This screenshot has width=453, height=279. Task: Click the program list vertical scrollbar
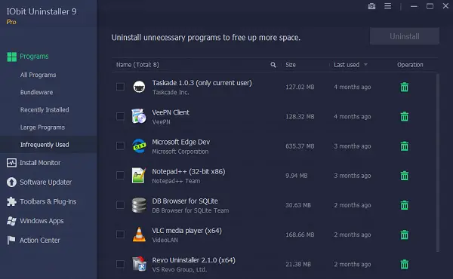pyautogui.click(x=438, y=163)
